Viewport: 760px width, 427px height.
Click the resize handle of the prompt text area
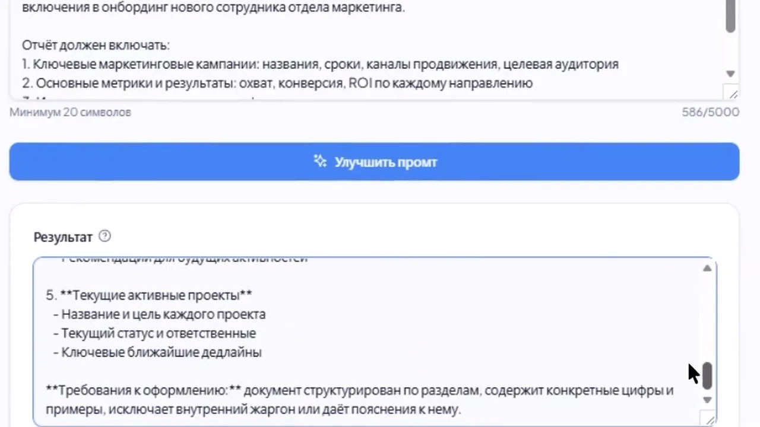[x=732, y=93]
